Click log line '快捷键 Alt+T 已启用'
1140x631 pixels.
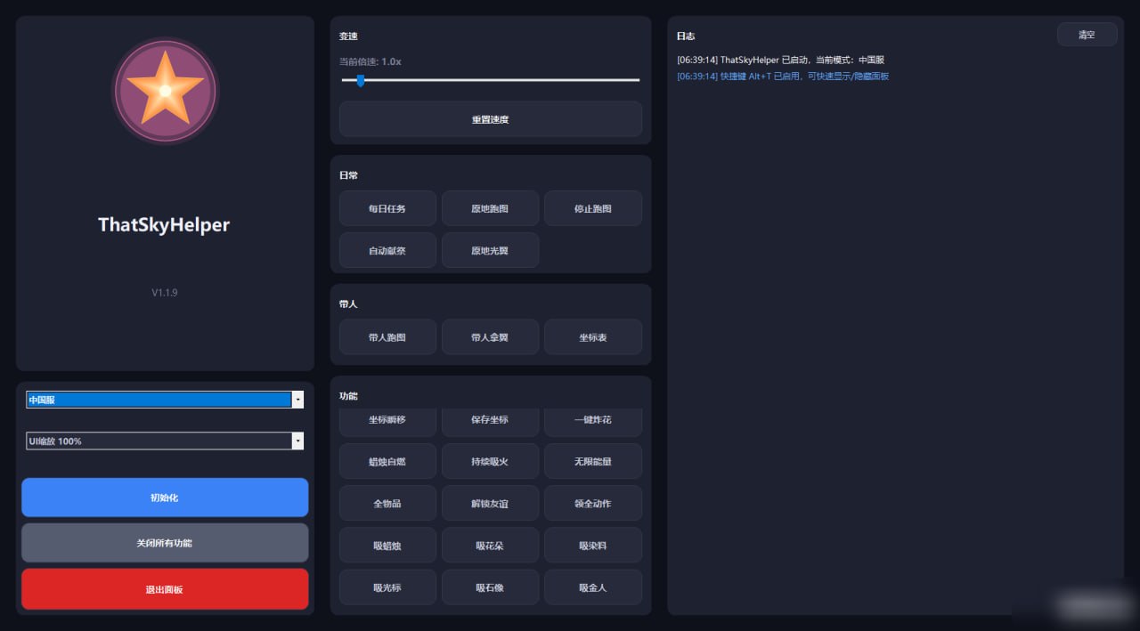tap(783, 76)
